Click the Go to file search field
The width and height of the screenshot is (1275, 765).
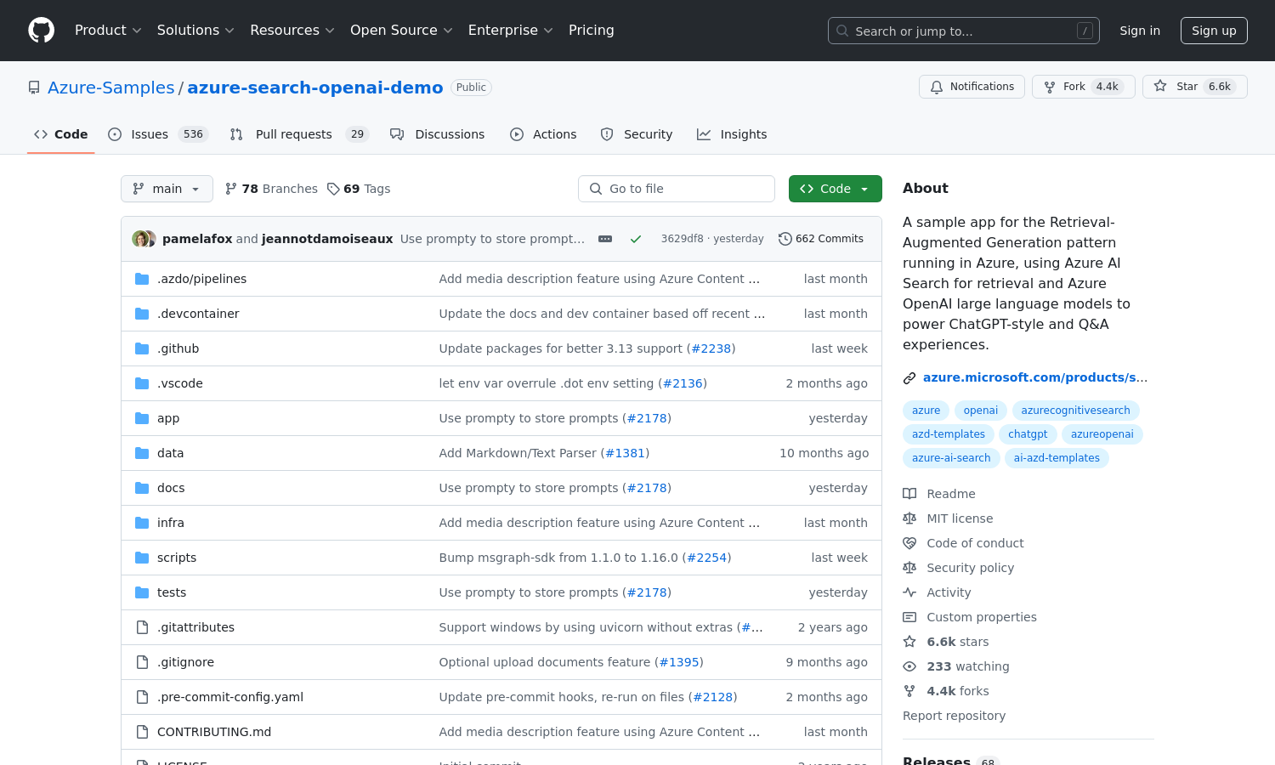[676, 188]
